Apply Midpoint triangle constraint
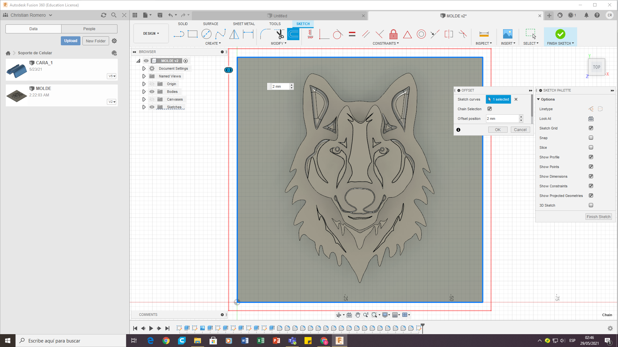Image resolution: width=618 pixels, height=347 pixels. point(407,34)
